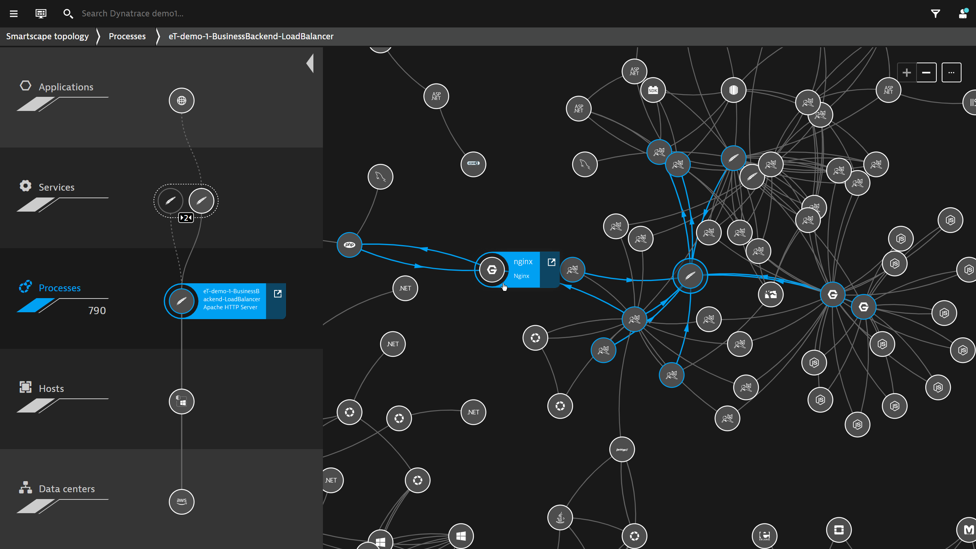Image resolution: width=976 pixels, height=549 pixels.
Task: Click the nginx text label
Action: tap(523, 262)
